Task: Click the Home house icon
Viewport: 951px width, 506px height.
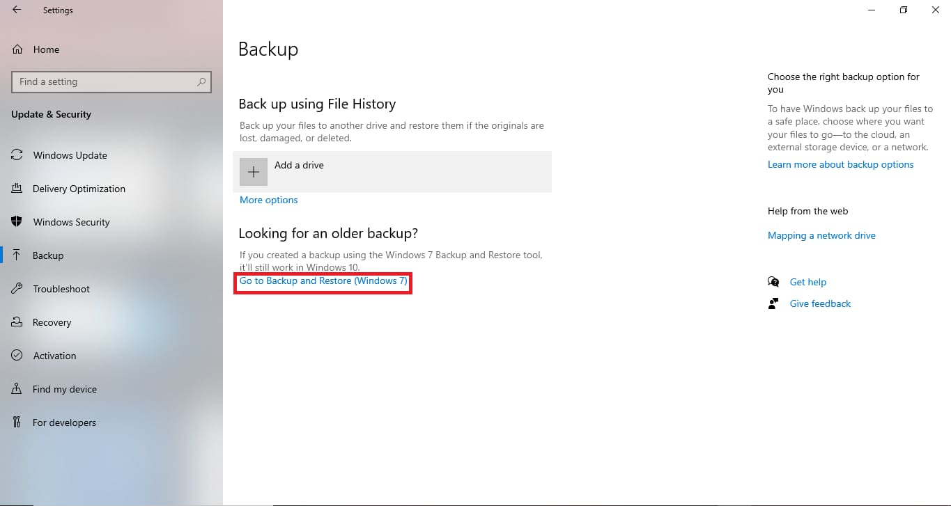Action: tap(17, 49)
